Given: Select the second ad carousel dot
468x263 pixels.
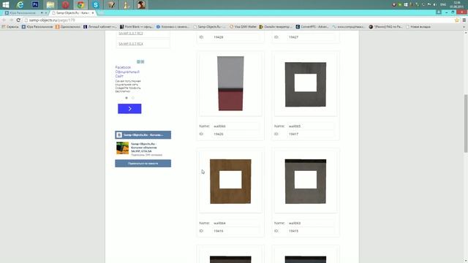Looking at the screenshot, I should coord(133,98).
